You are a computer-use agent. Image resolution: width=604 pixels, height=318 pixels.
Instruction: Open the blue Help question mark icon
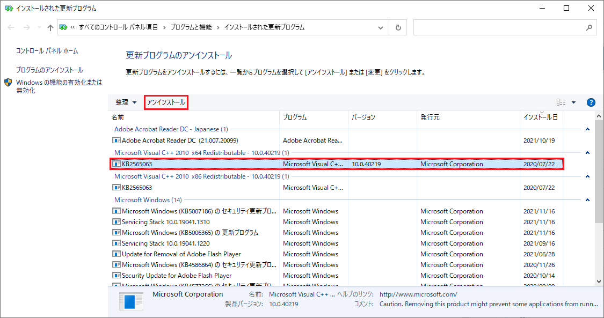tap(591, 102)
